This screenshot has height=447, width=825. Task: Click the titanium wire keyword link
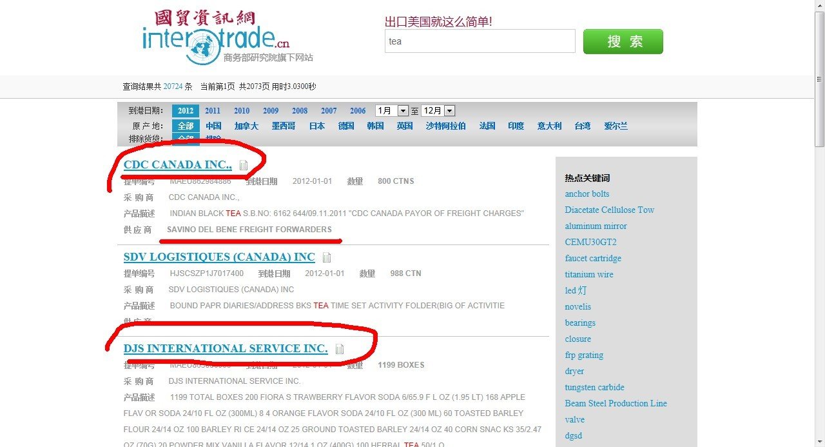click(588, 274)
